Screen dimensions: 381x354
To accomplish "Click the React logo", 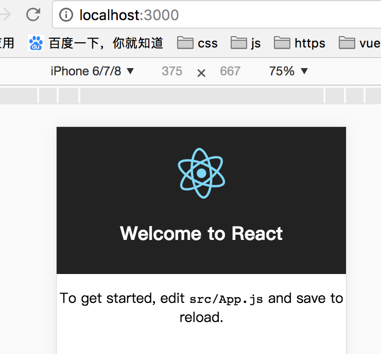I will 201,173.
